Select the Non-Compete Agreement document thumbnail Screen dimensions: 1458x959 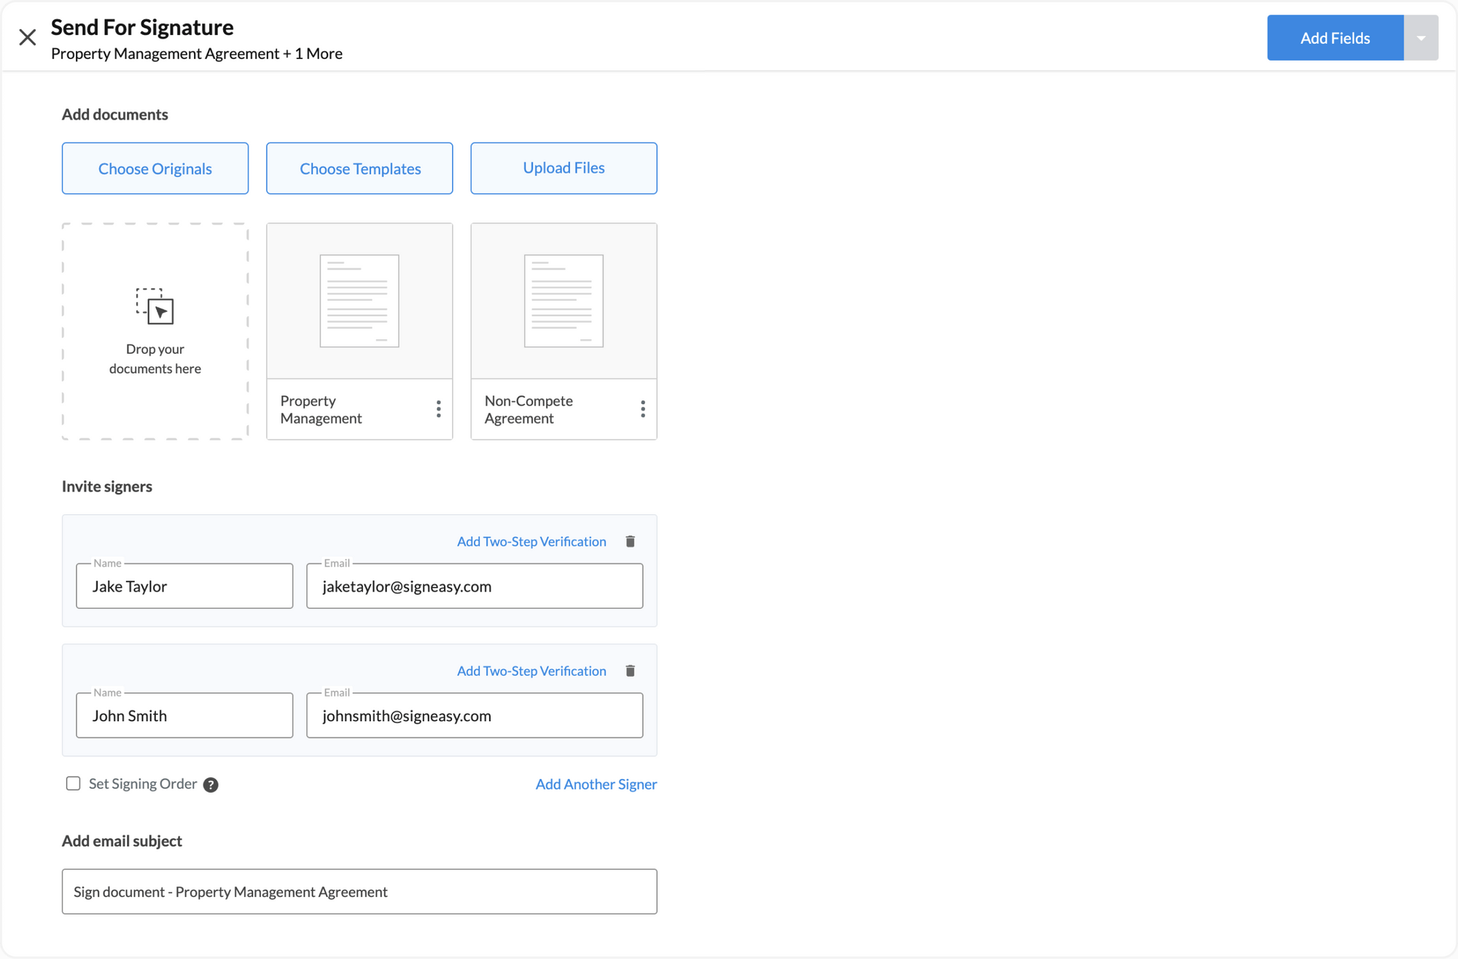click(x=564, y=301)
